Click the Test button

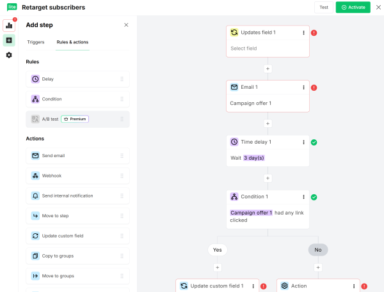click(x=324, y=7)
